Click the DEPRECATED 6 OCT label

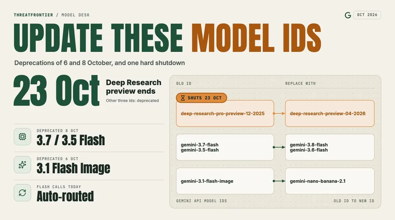[58, 159]
